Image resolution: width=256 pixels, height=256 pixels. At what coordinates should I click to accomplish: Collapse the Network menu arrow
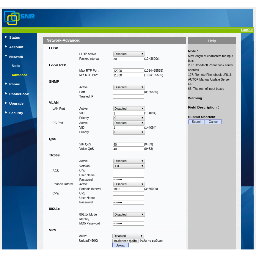[6, 56]
